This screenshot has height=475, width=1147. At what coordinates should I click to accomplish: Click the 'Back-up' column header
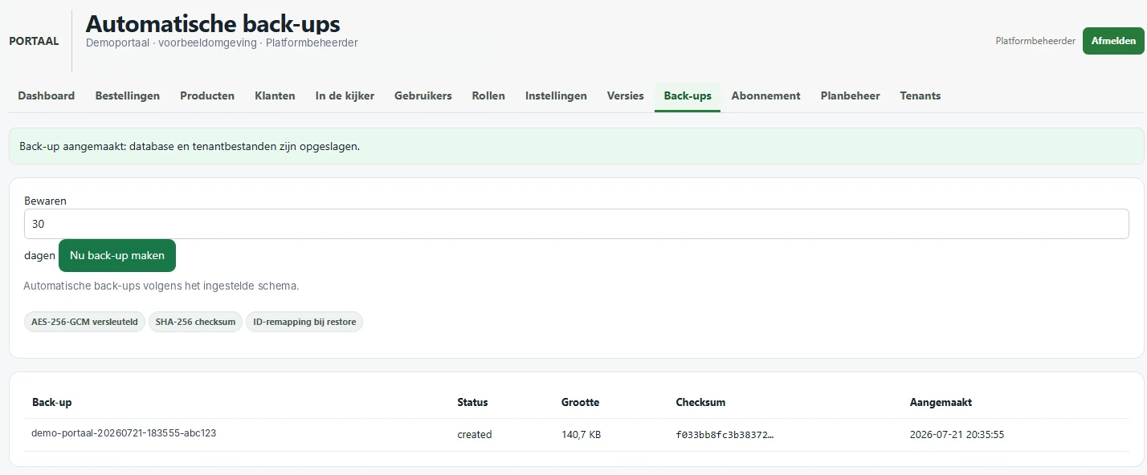pyautogui.click(x=52, y=402)
